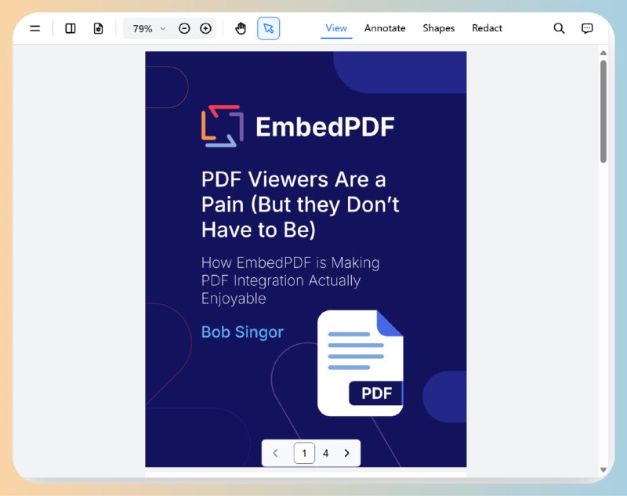Click the EmbedPDF title text

point(325,127)
